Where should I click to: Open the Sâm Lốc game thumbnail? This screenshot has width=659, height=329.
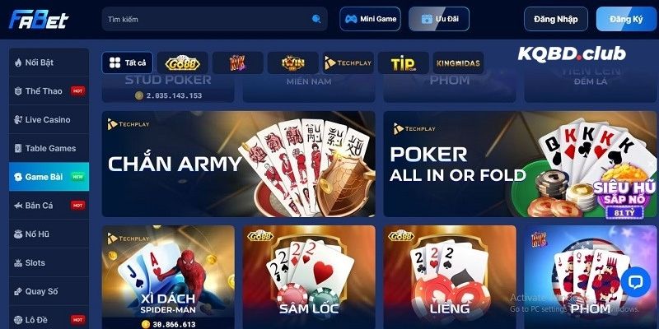pos(309,277)
